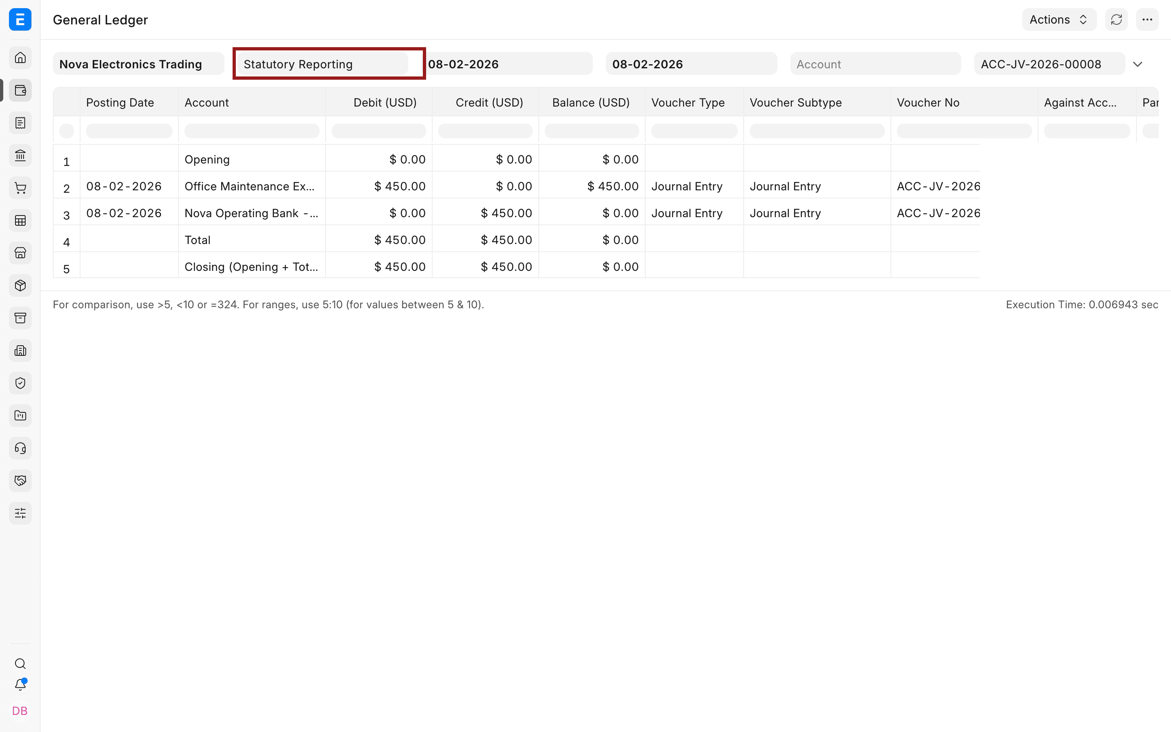Open the wallet (accounting) sidebar icon

click(20, 90)
